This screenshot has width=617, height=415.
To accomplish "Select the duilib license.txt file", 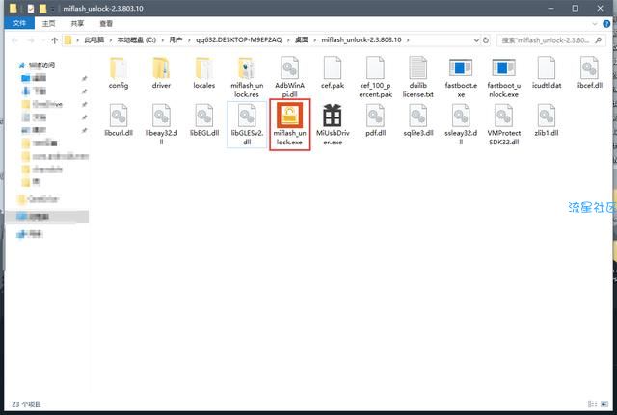I will click(x=417, y=77).
